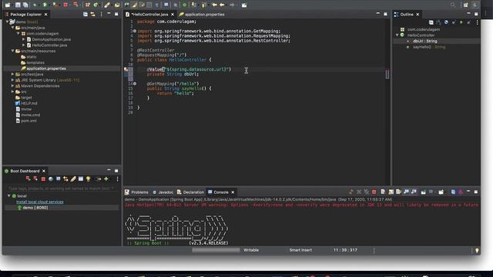
Task: Expand JRE System Library node
Action: pos(12,80)
